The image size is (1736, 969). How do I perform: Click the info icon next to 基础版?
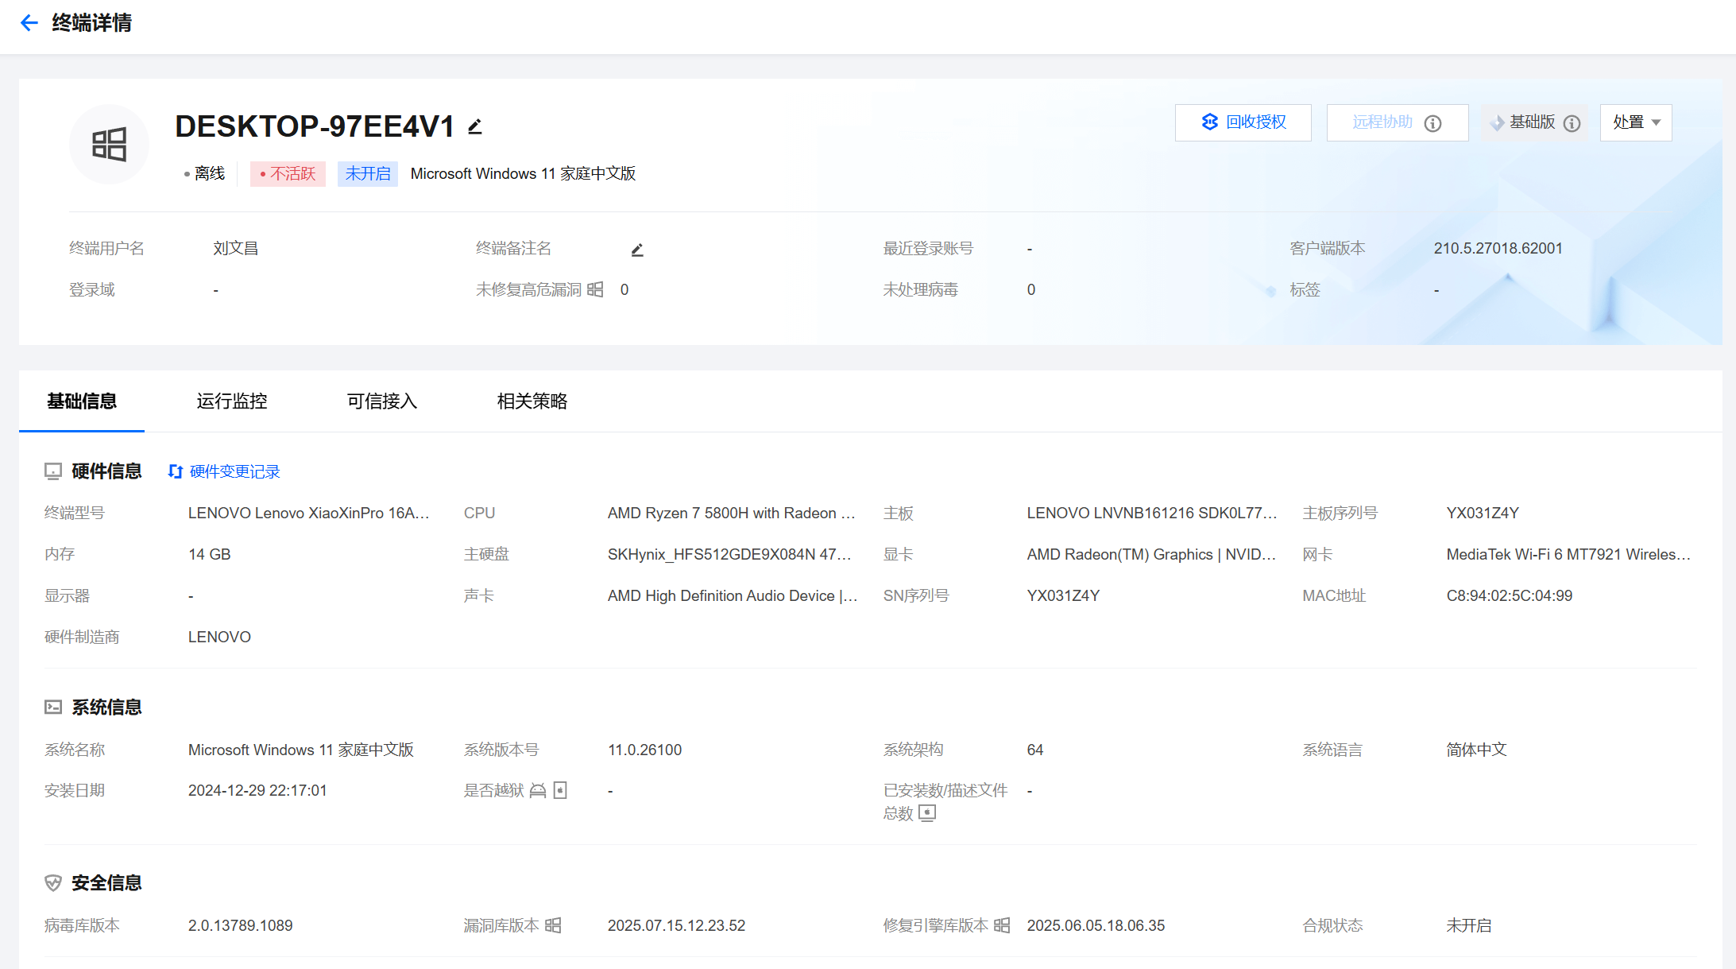1572,123
